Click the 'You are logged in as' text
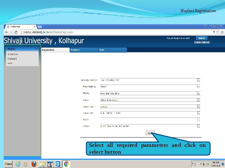The image size is (225, 168). point(178,38)
